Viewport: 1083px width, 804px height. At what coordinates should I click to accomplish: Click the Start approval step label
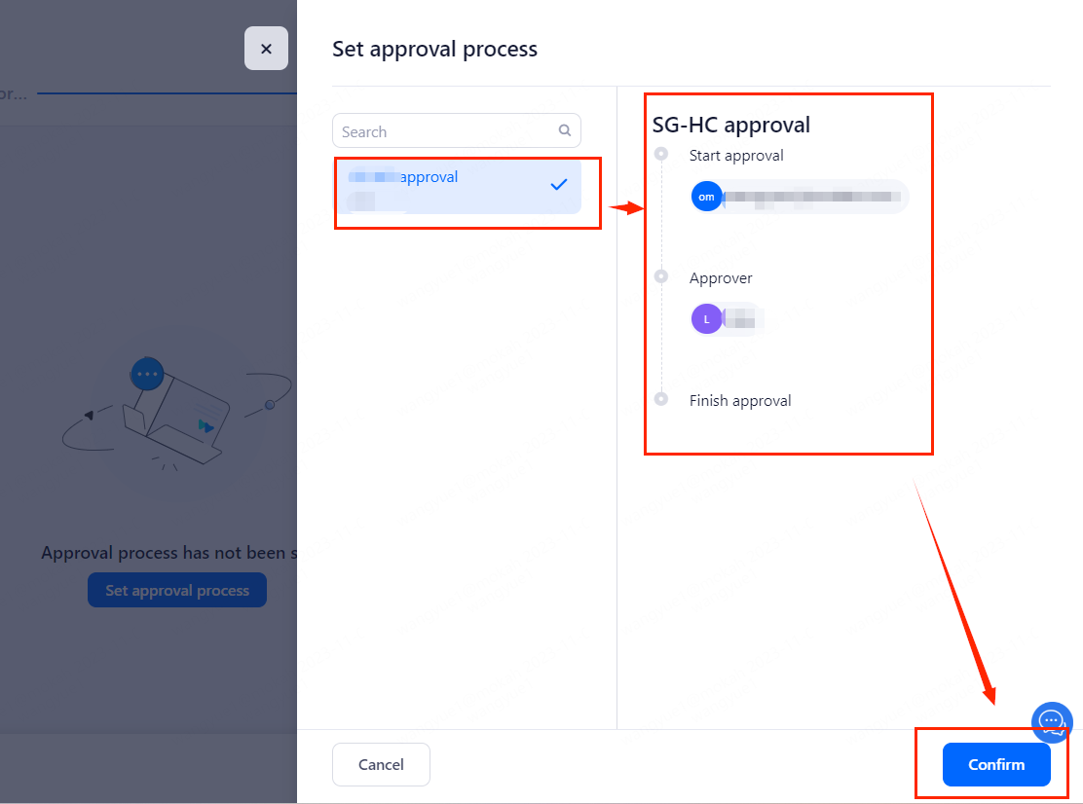(x=736, y=156)
